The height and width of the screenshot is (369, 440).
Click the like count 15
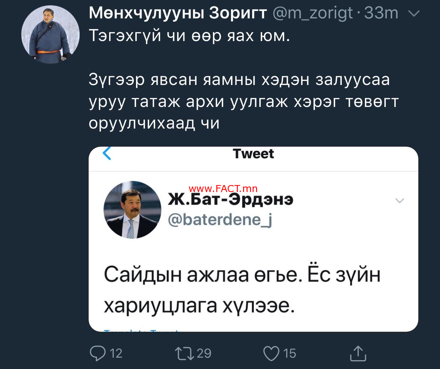[290, 353]
